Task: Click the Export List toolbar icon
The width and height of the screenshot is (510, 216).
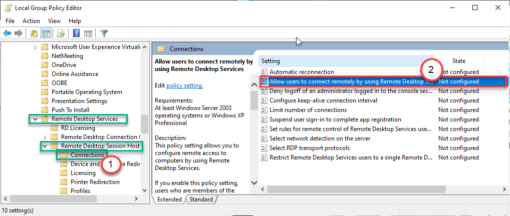Action: 61,33
